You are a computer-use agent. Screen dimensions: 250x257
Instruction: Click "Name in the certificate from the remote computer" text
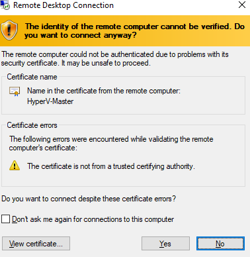pyautogui.click(x=104, y=91)
